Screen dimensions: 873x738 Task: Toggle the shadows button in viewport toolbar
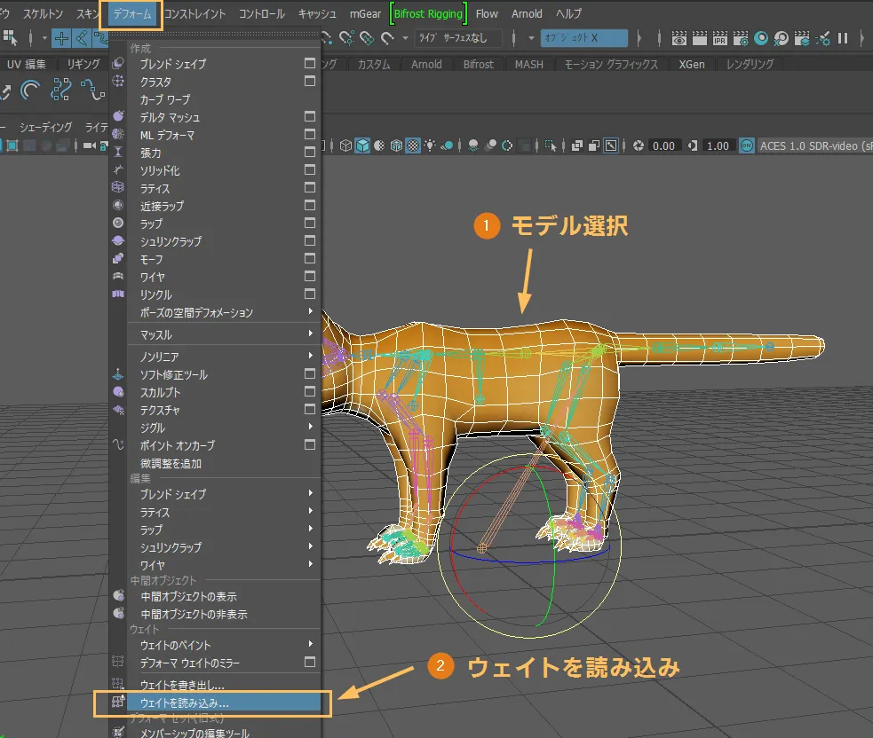tap(447, 145)
